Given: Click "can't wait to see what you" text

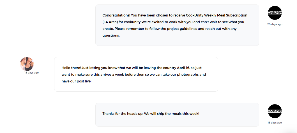Looking at the screenshot, I should pos(222,22).
